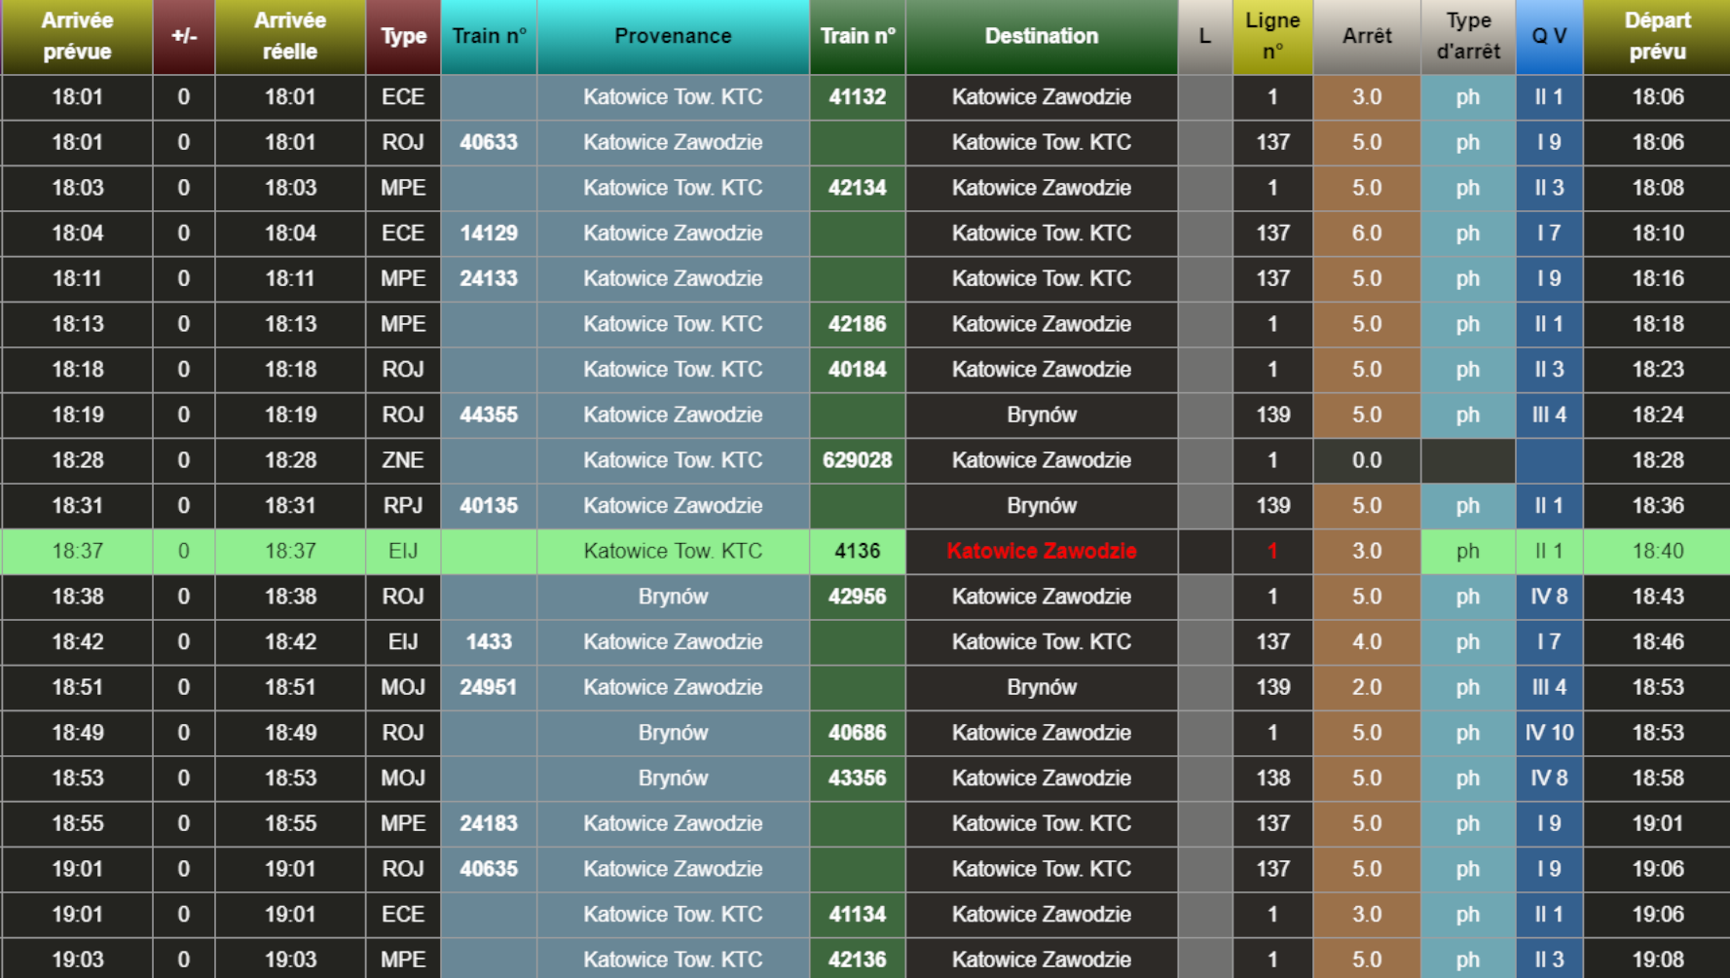Select train number 40686 cell
Image resolution: width=1730 pixels, height=978 pixels.
click(858, 733)
